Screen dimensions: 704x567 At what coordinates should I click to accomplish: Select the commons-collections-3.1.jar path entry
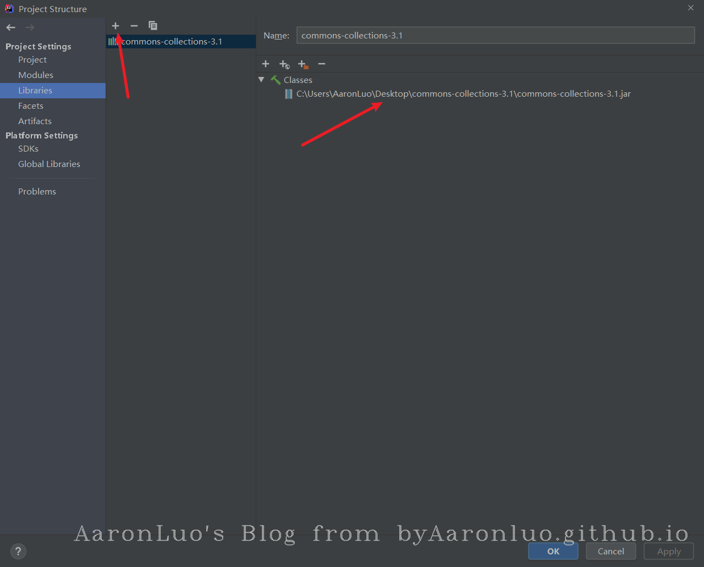point(463,94)
